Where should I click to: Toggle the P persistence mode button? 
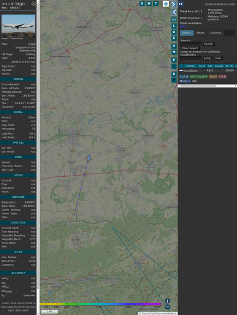(x=174, y=60)
